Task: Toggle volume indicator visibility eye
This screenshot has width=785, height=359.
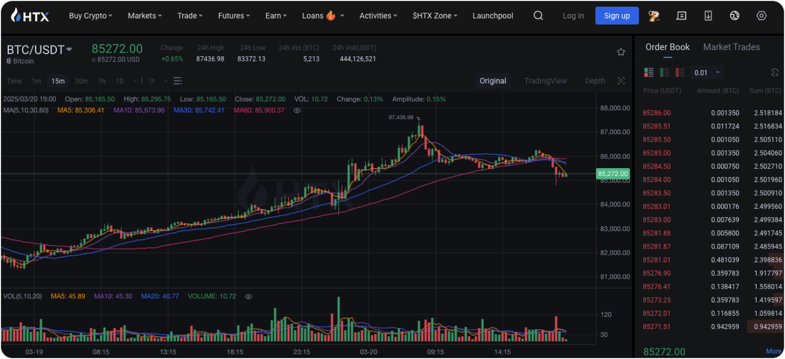Action: 248,297
